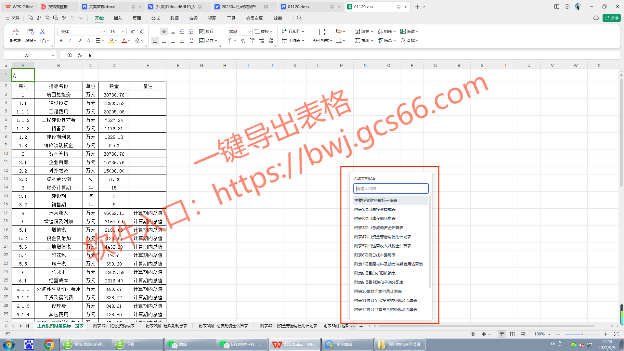This screenshot has width=624, height=351.
Task: Toggle underline formatting
Action: tap(78, 41)
